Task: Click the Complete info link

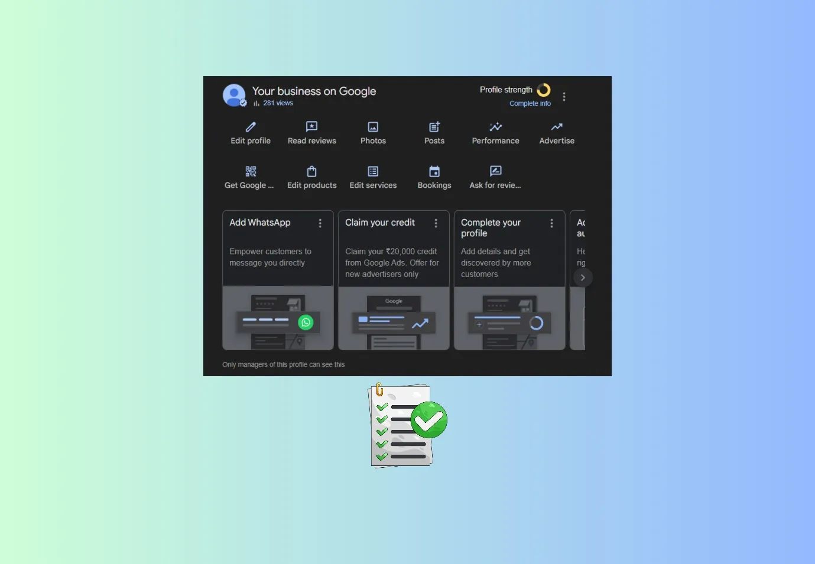Action: (x=530, y=103)
